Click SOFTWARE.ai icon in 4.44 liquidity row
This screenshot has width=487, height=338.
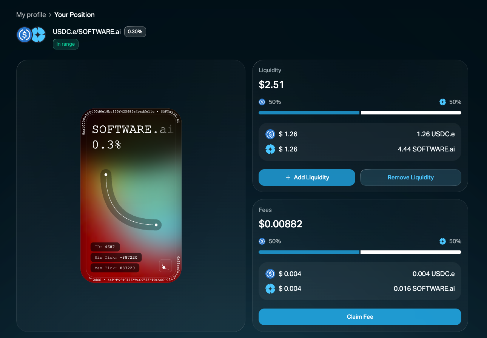270,149
